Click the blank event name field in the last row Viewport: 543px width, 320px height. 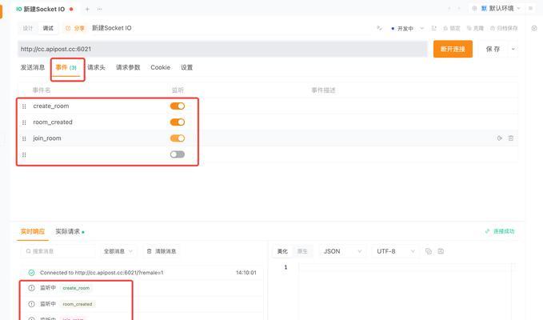coord(98,154)
